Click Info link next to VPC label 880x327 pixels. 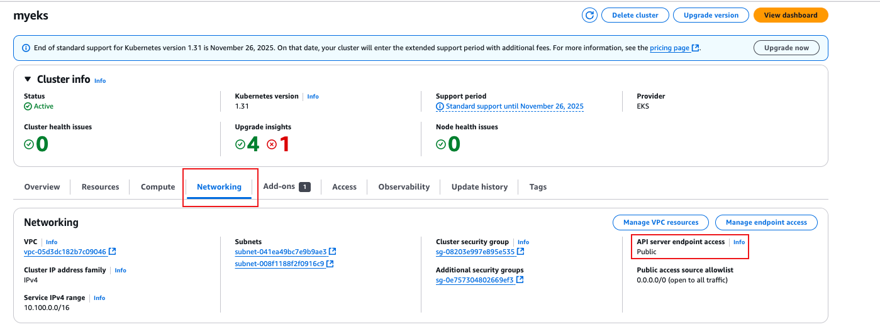(52, 242)
